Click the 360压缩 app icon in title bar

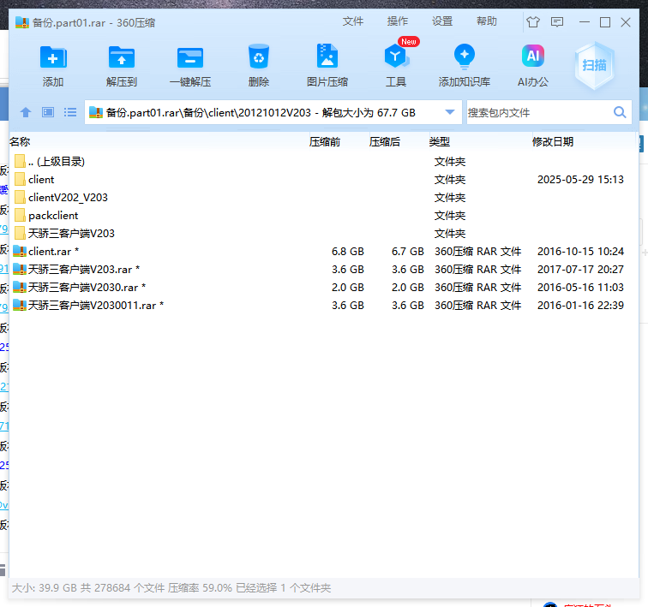pyautogui.click(x=22, y=22)
